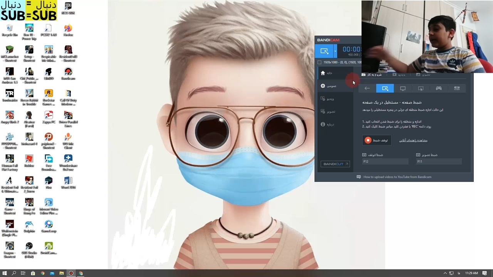Select game recording mode gamepad icon
This screenshot has height=277, width=493.
tap(439, 88)
